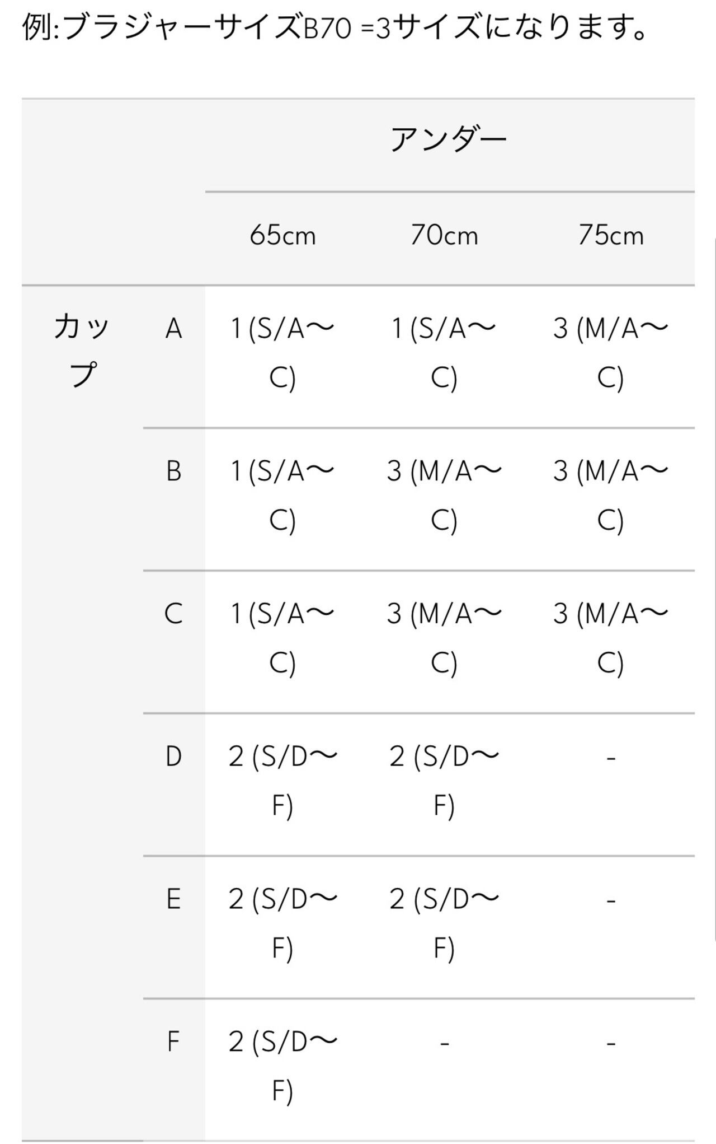Click the cup D row label
Viewport: 716px width, 1144px height.
(173, 757)
